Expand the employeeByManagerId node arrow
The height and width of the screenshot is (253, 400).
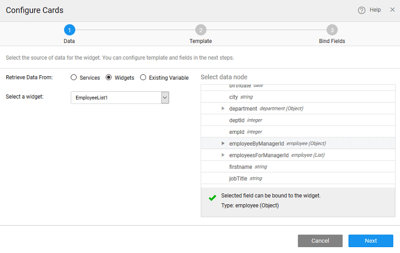(223, 144)
